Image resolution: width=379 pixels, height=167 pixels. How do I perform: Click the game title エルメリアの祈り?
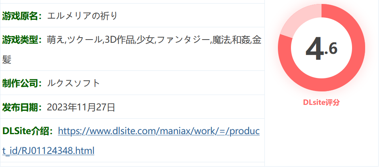point(82,16)
